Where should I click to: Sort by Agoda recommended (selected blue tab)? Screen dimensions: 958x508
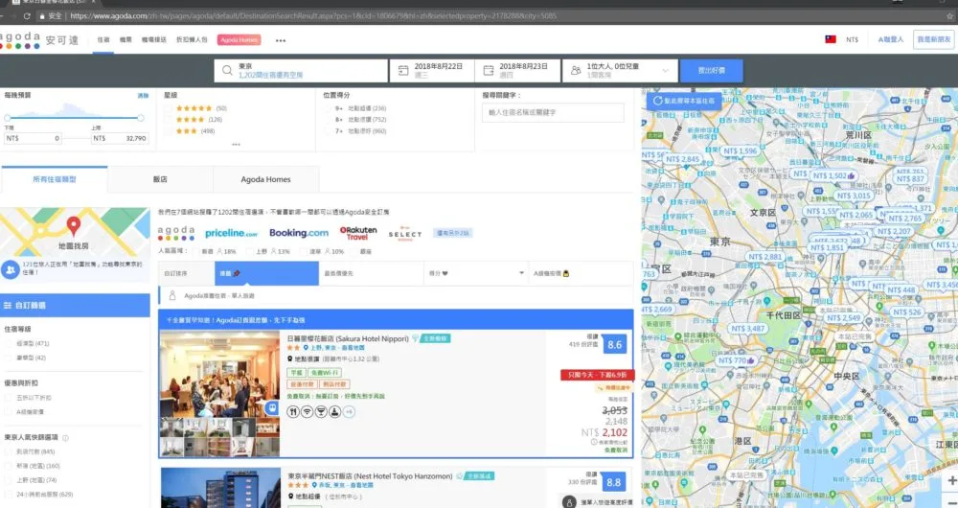click(x=267, y=273)
